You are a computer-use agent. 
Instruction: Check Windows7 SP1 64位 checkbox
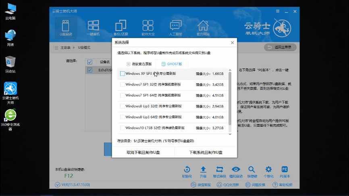click(x=122, y=95)
